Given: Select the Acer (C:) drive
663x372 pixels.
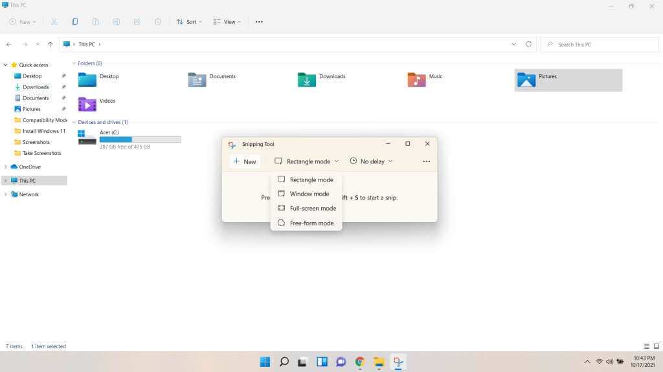Looking at the screenshot, I should point(129,139).
